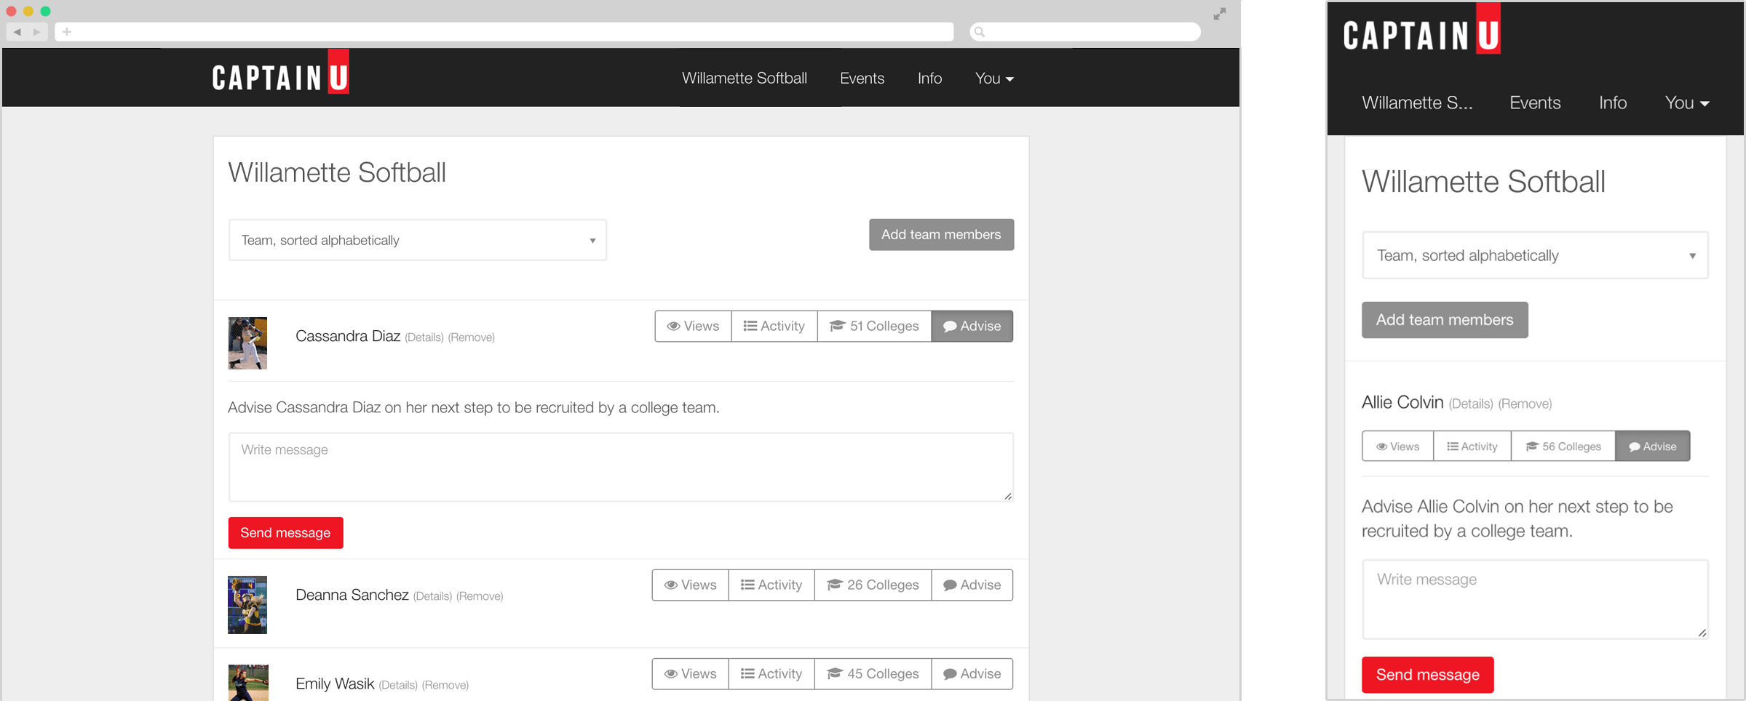Open 51 Colleges for Cassandra Diaz

[874, 326]
